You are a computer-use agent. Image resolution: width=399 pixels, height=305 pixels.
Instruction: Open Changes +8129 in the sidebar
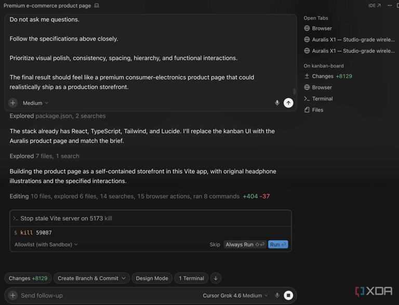pyautogui.click(x=328, y=76)
